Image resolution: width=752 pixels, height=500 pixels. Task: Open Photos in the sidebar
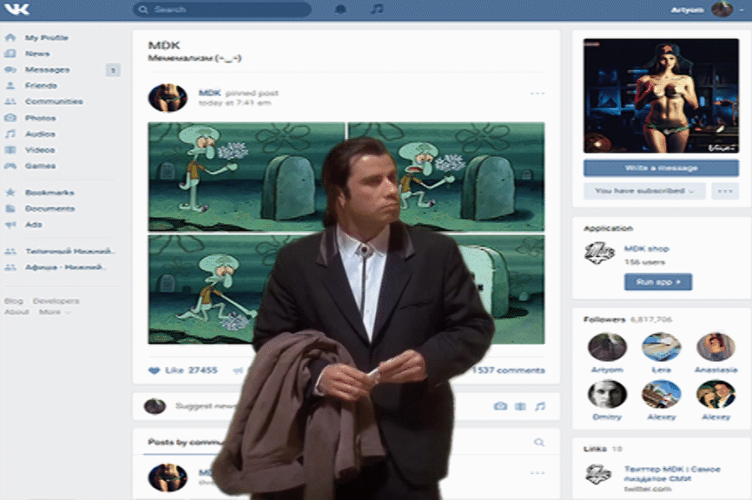40,117
